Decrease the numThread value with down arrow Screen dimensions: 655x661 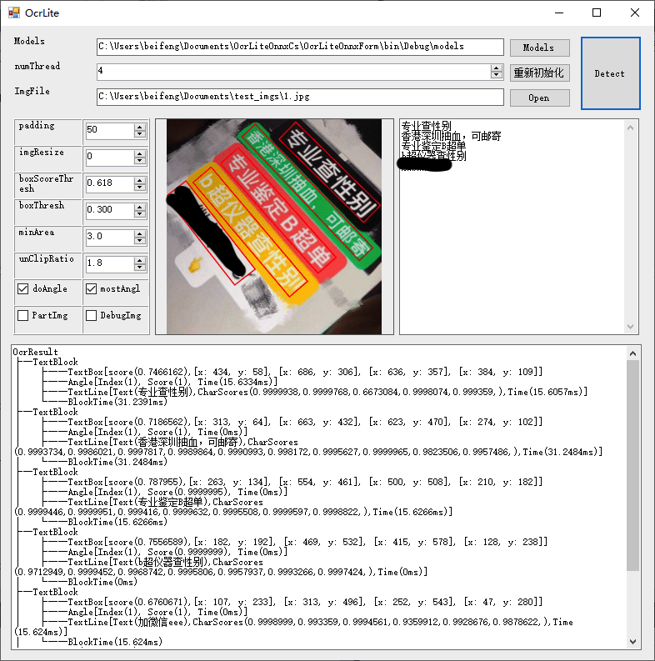[497, 76]
